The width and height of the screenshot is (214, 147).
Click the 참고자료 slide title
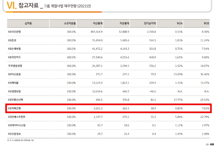pyautogui.click(x=29, y=5)
